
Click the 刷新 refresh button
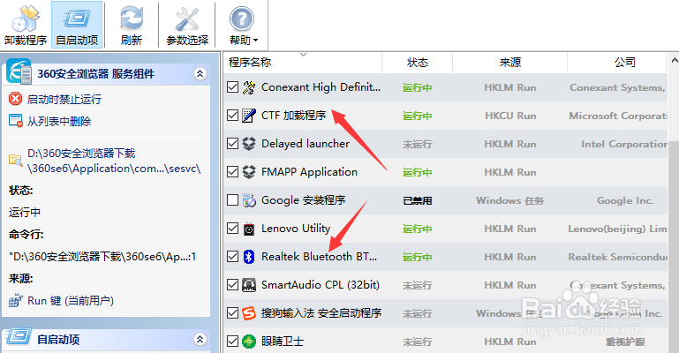pos(132,25)
